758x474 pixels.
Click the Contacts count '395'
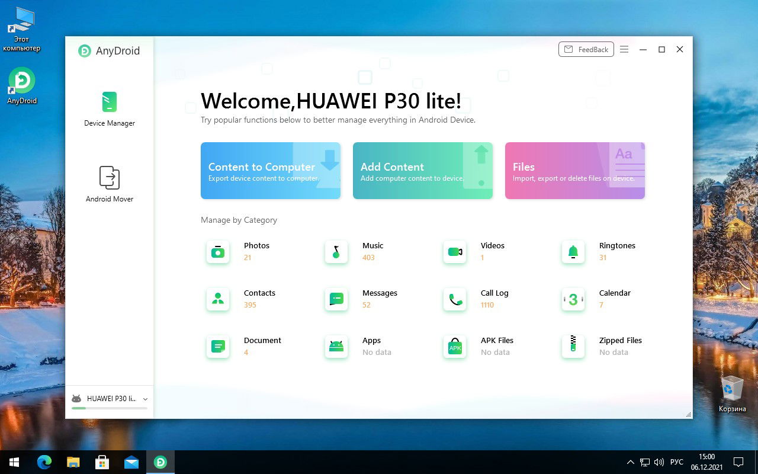coord(250,305)
